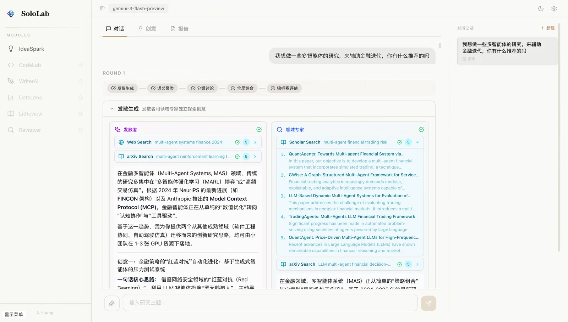
Task: Select the 语义聚类 stage chip
Action: click(163, 88)
